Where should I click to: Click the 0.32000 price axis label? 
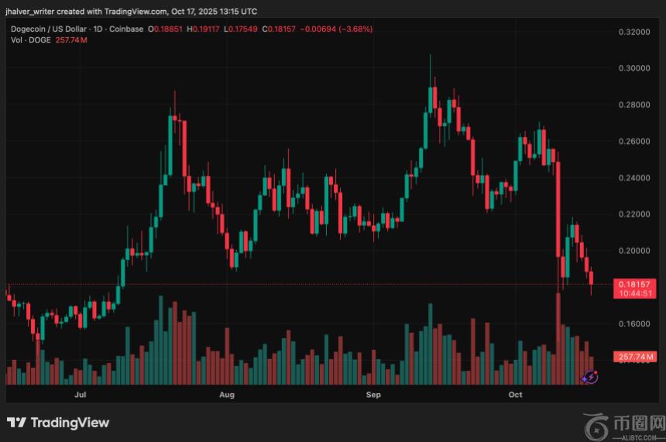pyautogui.click(x=633, y=32)
